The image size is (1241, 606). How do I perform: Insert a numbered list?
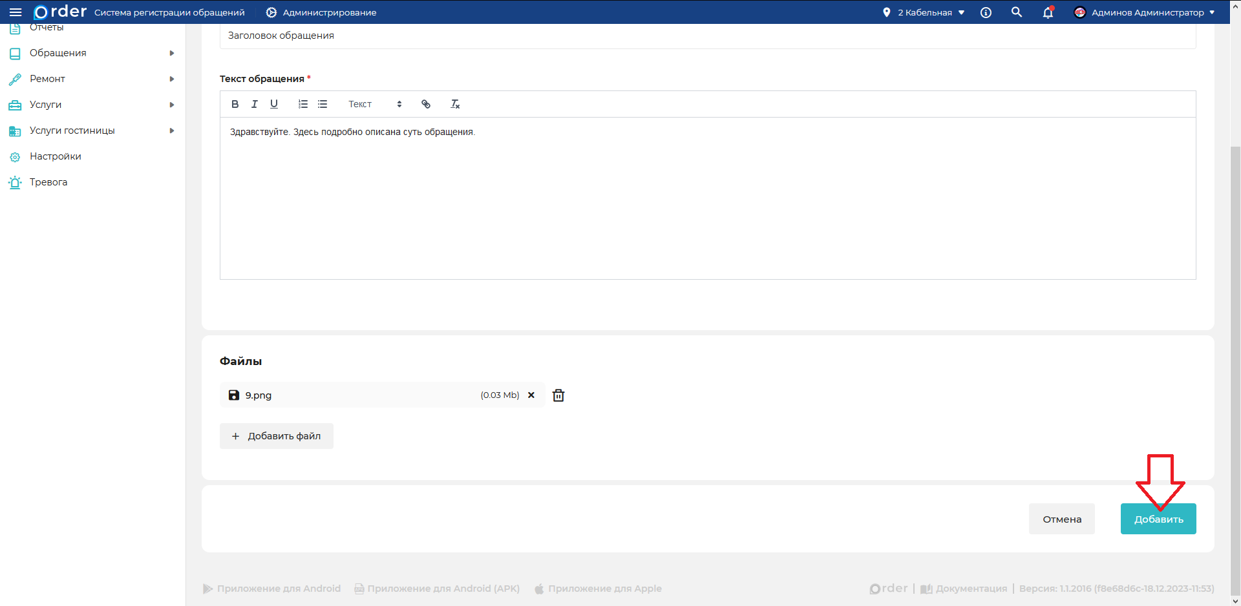[303, 104]
